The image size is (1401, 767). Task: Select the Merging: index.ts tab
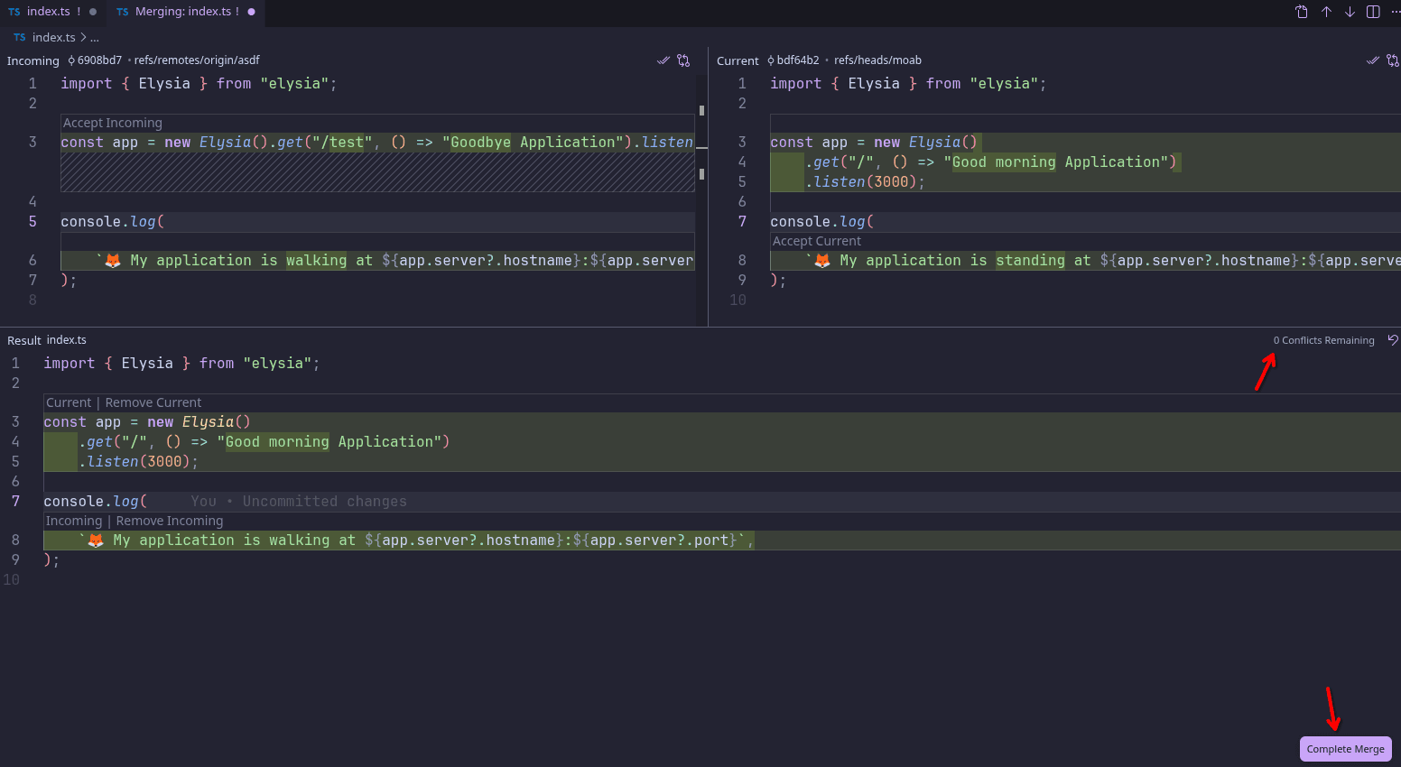(186, 12)
